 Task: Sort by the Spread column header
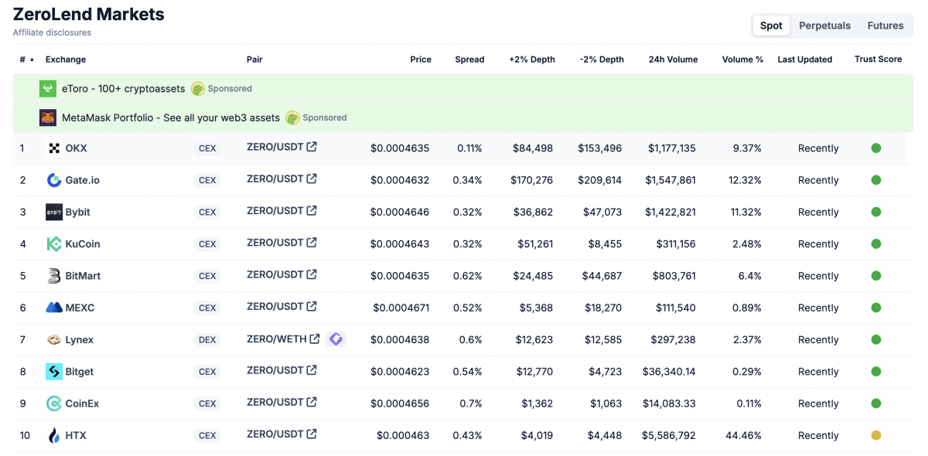point(469,59)
